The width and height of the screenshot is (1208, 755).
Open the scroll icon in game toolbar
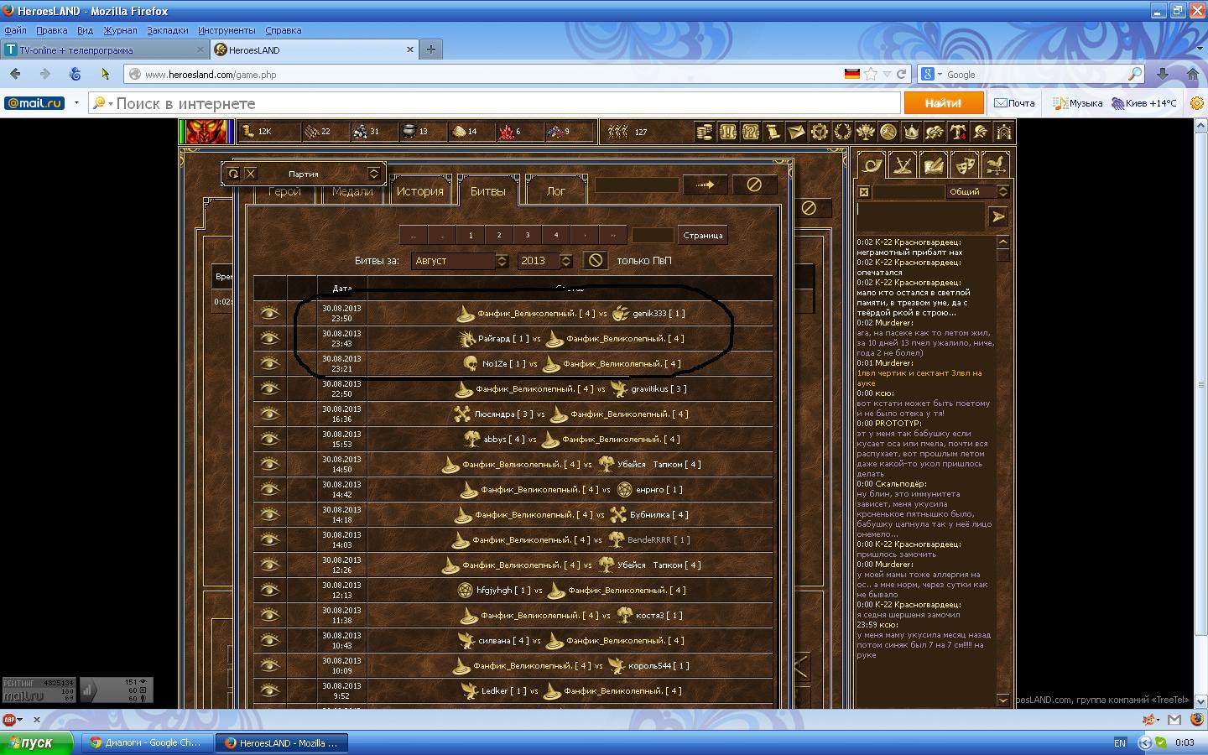point(773,132)
